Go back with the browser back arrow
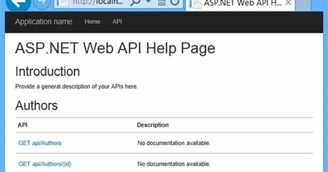328x172 pixels. pos(18,4)
